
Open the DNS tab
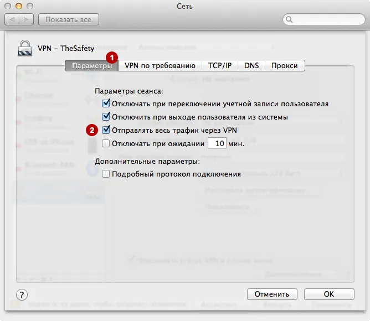(x=251, y=65)
